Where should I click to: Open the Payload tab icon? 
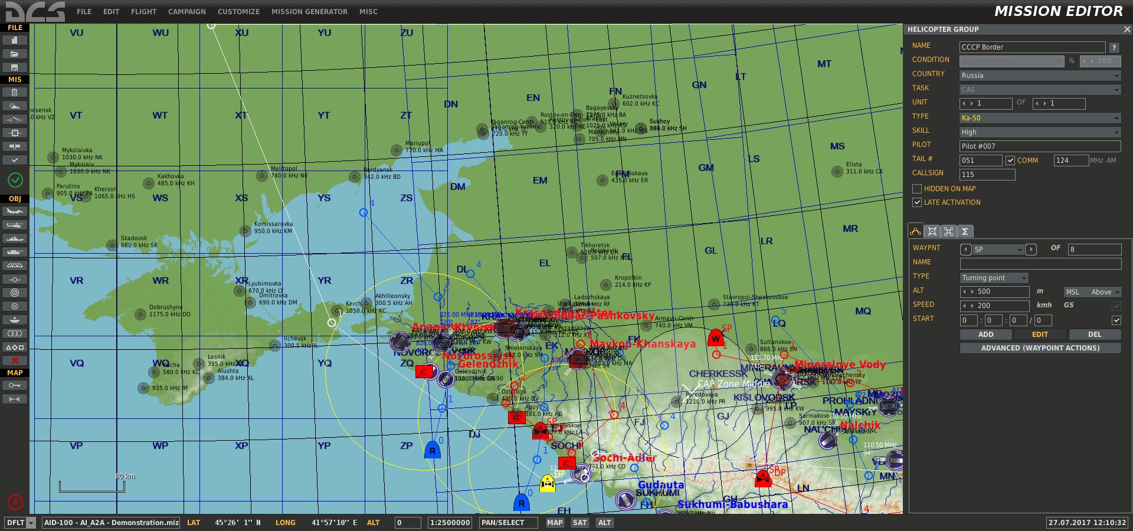pos(948,231)
